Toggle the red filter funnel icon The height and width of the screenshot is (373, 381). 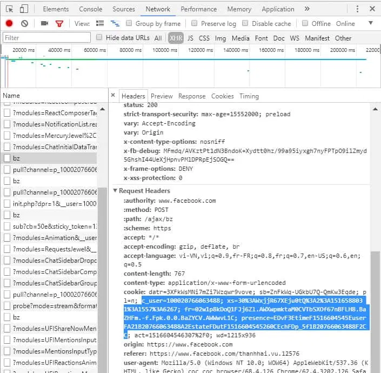59,23
